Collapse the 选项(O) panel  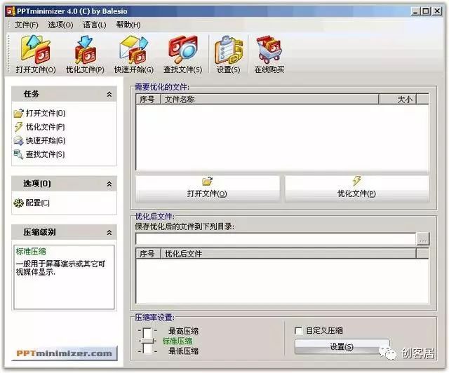click(109, 184)
